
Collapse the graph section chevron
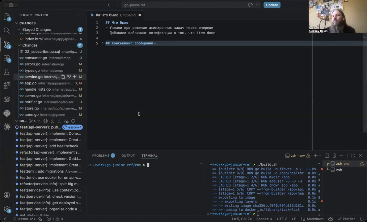point(17,121)
